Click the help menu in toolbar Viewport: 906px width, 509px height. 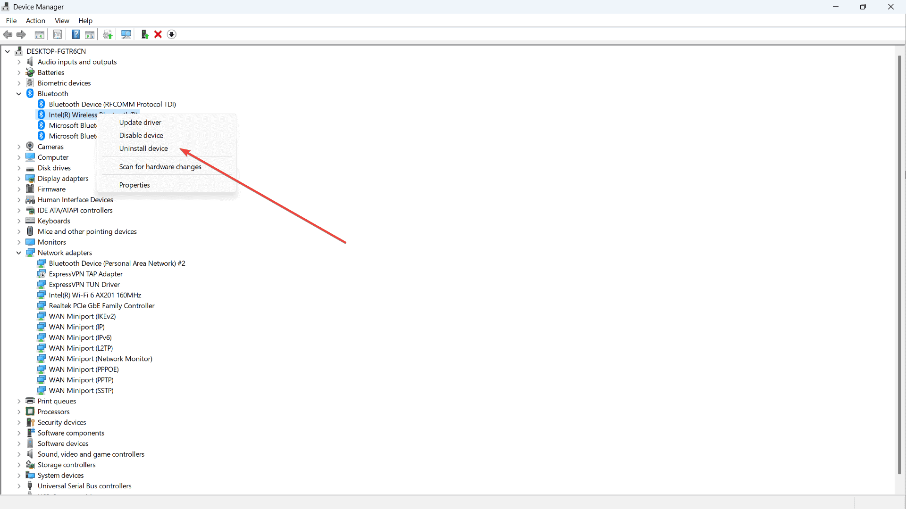pos(85,21)
